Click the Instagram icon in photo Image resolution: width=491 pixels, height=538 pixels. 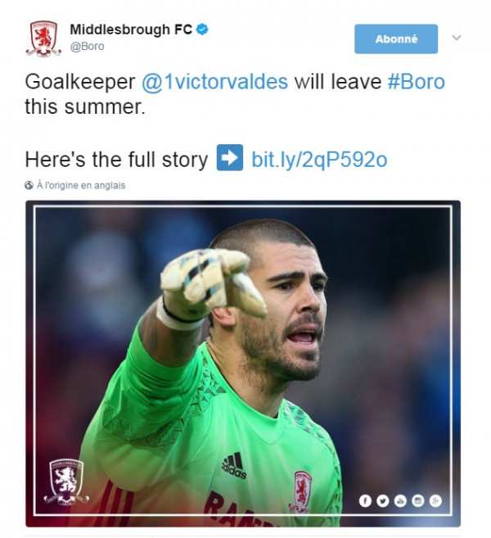click(x=418, y=501)
